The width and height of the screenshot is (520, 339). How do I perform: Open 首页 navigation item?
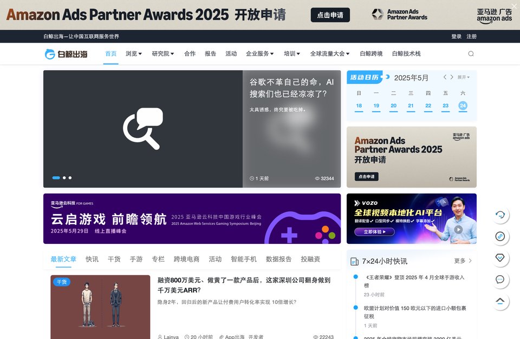(110, 54)
